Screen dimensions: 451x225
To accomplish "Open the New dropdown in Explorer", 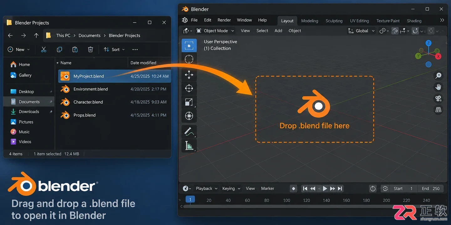I will 18,49.
